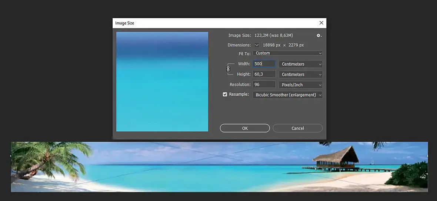437x201 pixels.
Task: Click the Image Size title bar text
Action: point(124,23)
